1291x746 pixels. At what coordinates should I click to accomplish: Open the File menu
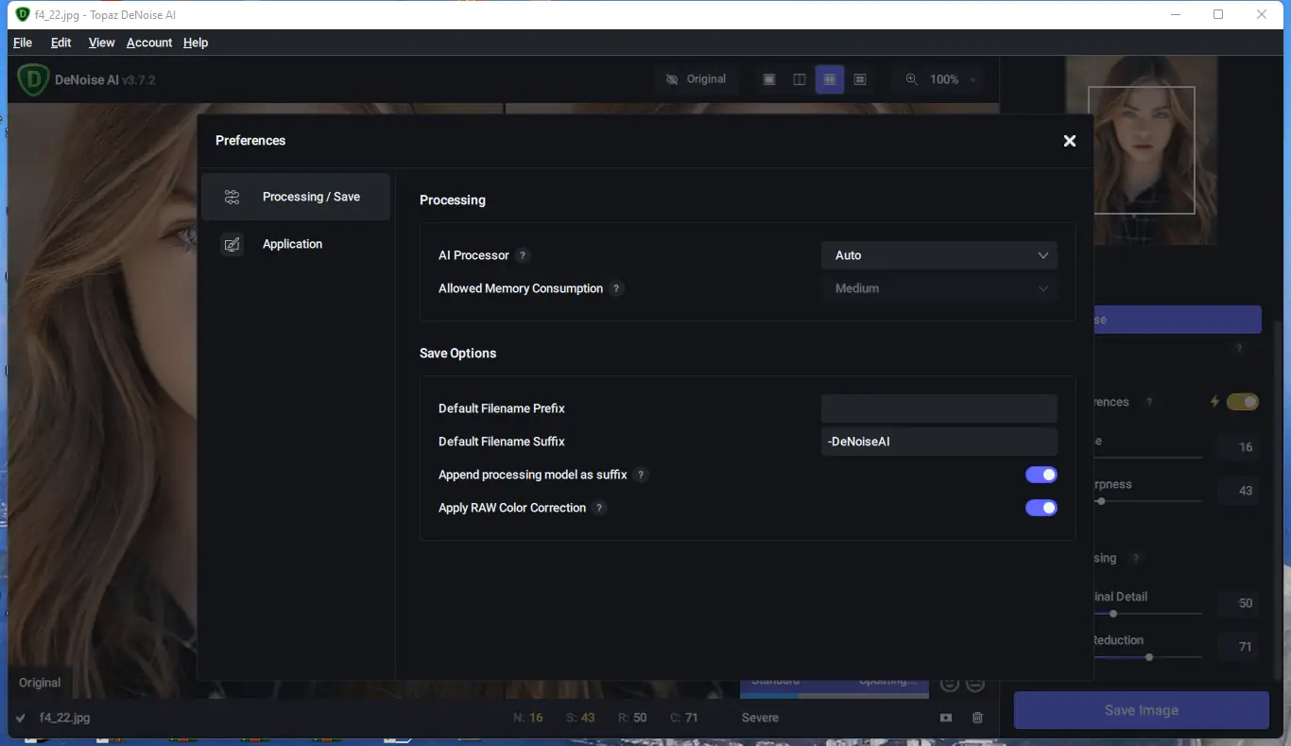point(23,43)
